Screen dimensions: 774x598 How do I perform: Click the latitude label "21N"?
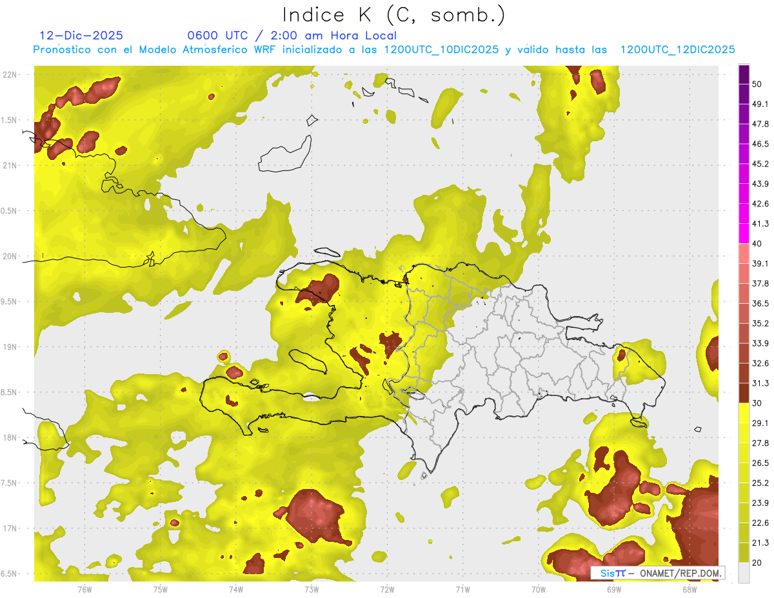(x=10, y=165)
